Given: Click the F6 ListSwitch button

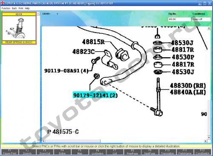Looking at the screenshot, I should pos(98,152).
